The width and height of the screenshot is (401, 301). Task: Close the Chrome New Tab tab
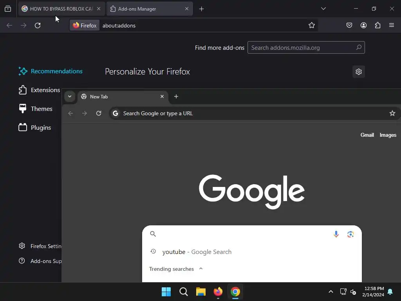162,96
